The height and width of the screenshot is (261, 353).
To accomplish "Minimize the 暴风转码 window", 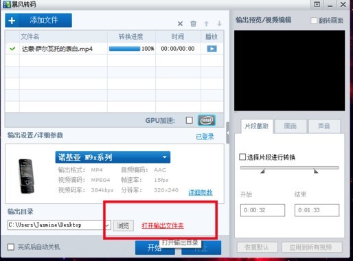I will (x=330, y=5).
